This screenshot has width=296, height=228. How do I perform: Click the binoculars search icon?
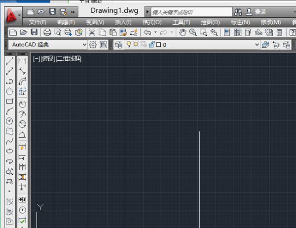(x=238, y=12)
